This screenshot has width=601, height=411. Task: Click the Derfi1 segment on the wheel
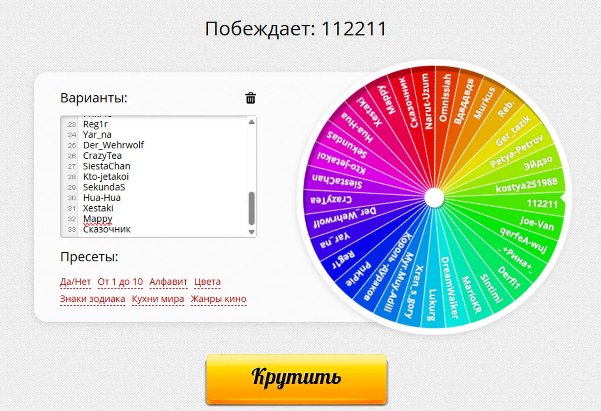click(x=509, y=277)
